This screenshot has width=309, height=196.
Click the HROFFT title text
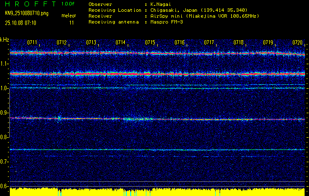30,3
